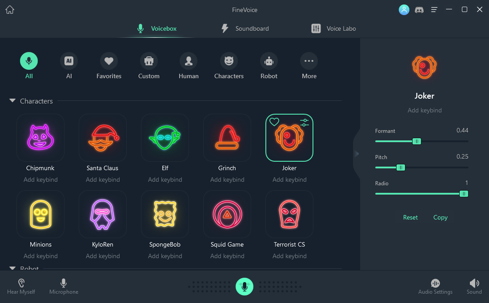
Task: Select the Chipmunk voice icon
Action: click(x=40, y=138)
